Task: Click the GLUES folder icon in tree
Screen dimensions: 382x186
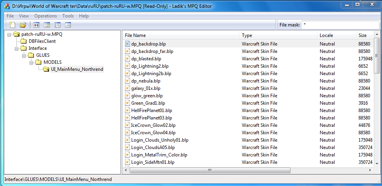Action: point(31,55)
